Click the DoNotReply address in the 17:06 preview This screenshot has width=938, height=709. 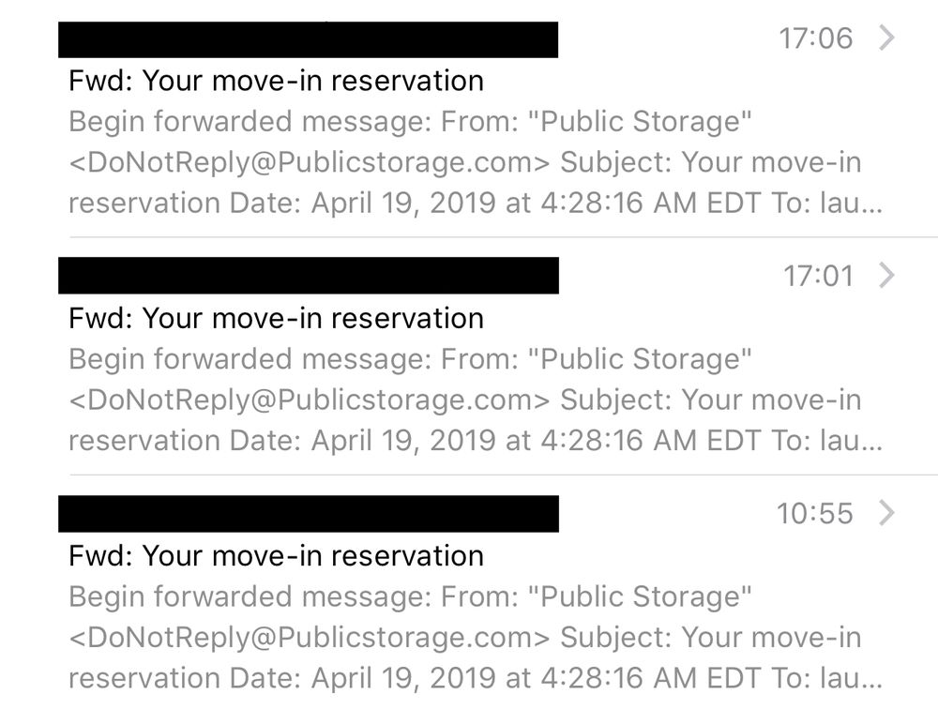coord(310,162)
